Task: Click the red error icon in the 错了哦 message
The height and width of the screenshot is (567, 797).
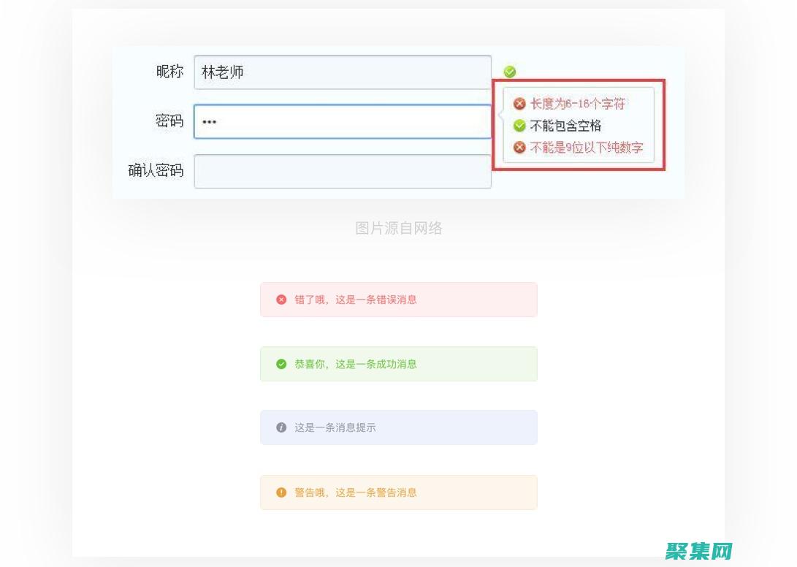Action: [281, 300]
